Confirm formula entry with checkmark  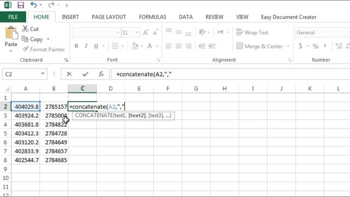point(85,74)
